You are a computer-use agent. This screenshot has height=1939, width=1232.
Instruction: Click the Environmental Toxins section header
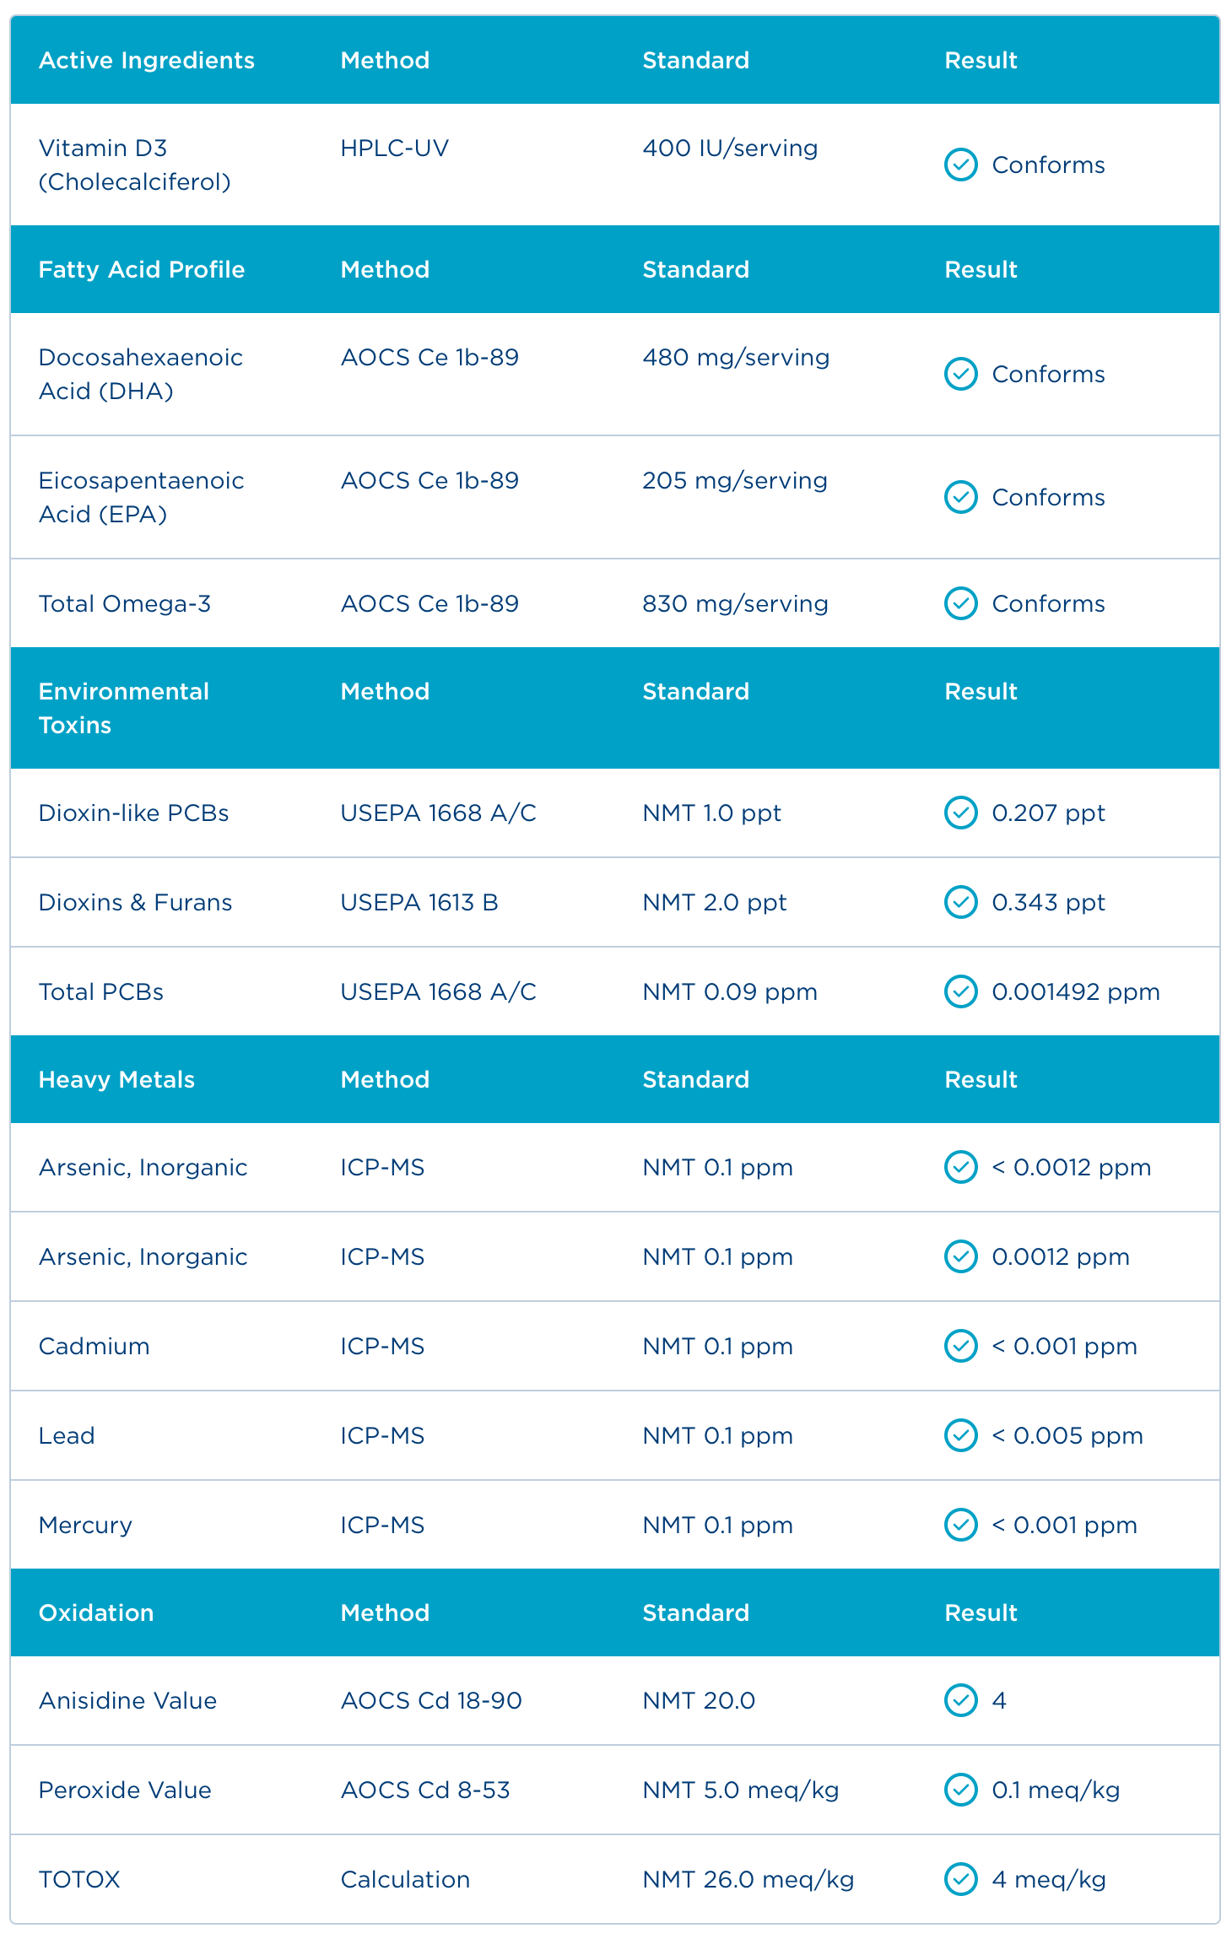tap(123, 708)
